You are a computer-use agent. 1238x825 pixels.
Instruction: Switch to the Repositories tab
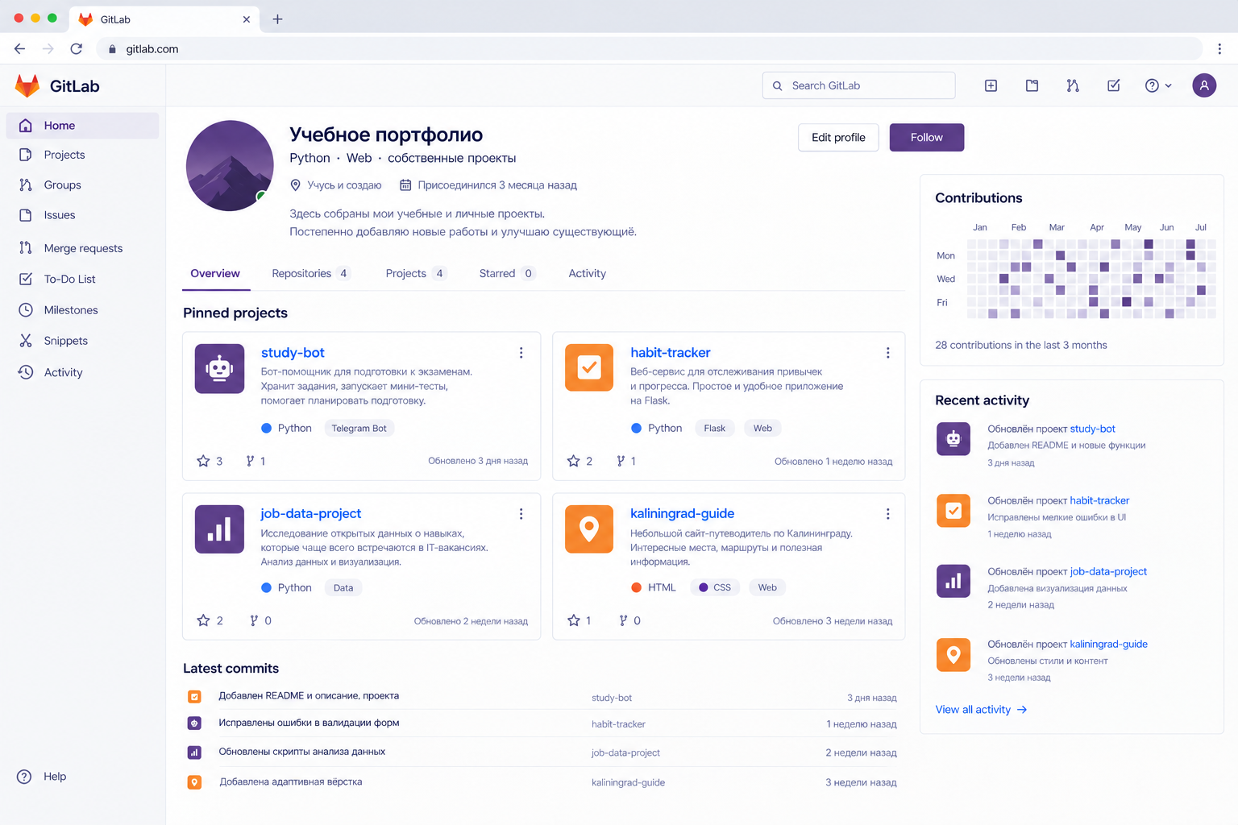pyautogui.click(x=310, y=274)
